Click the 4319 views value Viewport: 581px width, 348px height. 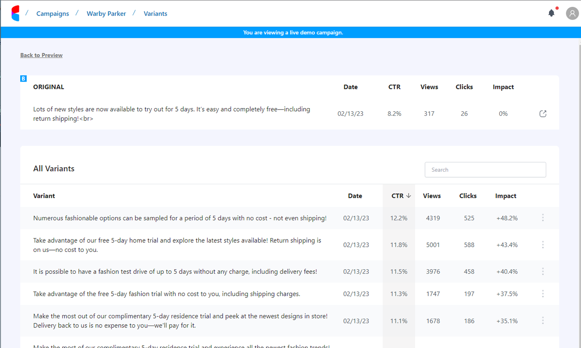click(433, 218)
